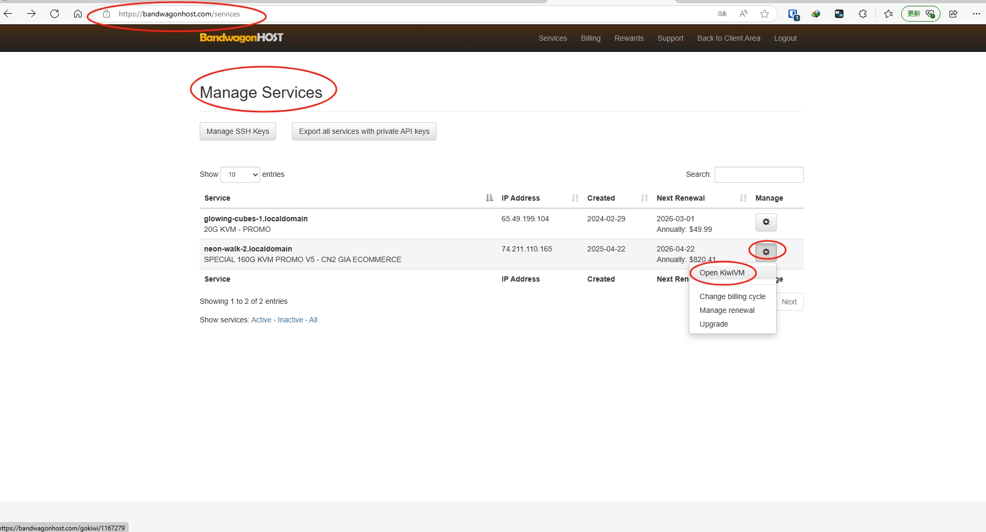986x532 pixels.
Task: Expand the show entries count dropdown
Action: (x=240, y=175)
